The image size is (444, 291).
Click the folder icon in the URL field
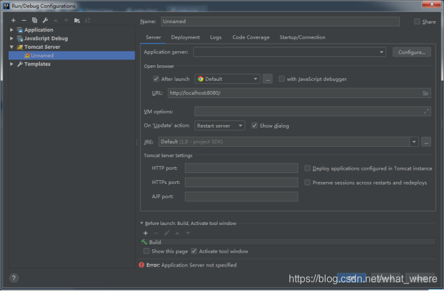click(425, 93)
